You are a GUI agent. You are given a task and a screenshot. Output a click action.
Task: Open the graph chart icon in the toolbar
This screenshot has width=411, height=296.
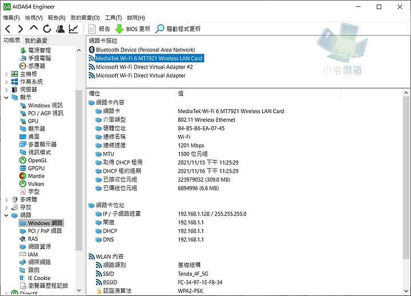pyautogui.click(x=74, y=29)
